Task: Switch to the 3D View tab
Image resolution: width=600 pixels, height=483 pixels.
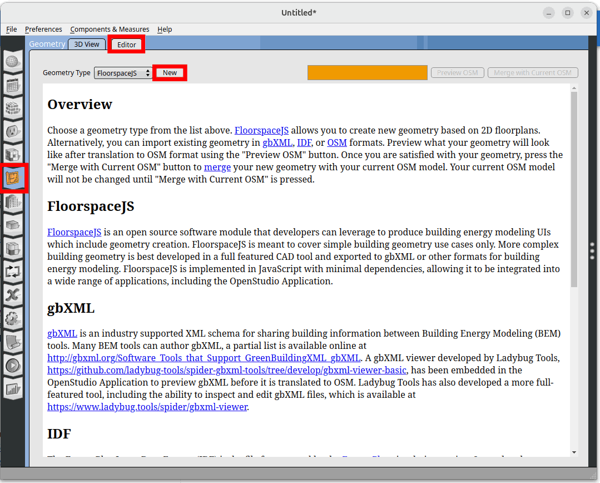Action: pos(87,45)
